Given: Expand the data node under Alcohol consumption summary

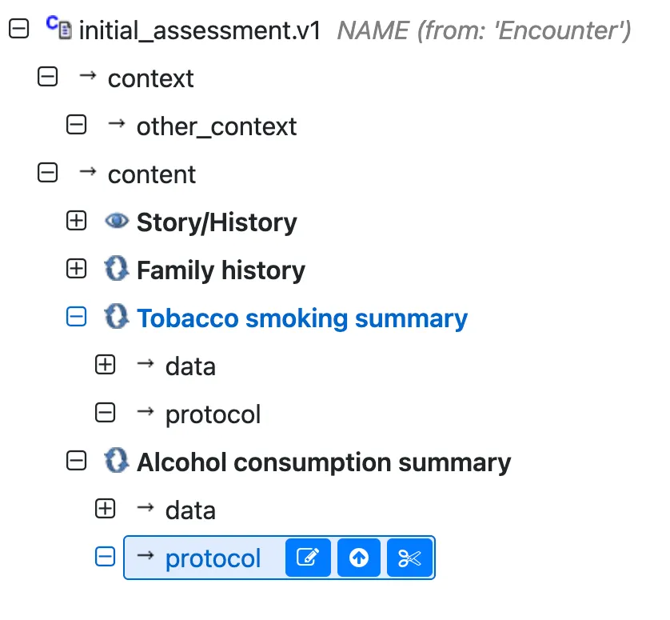Looking at the screenshot, I should click(x=105, y=510).
